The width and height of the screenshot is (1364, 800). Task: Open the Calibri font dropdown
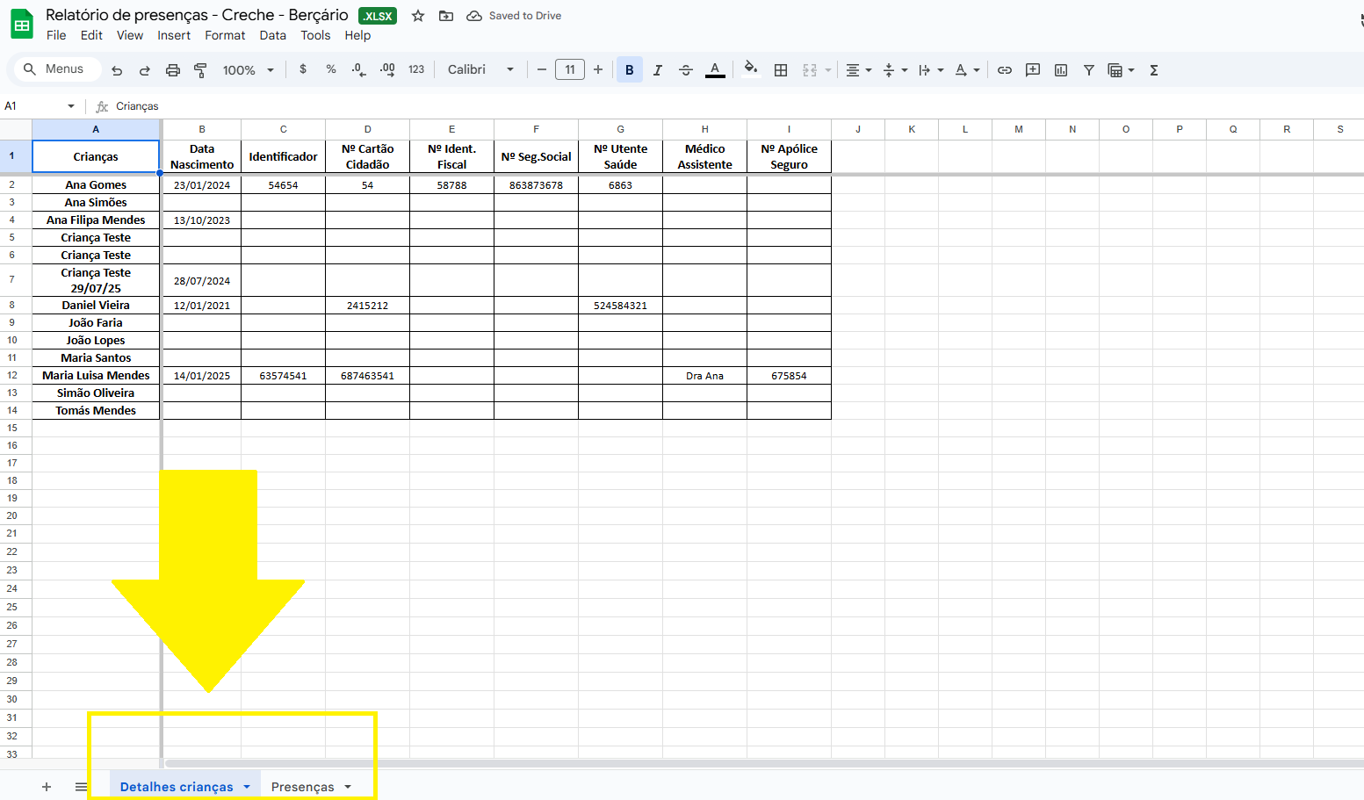click(x=480, y=69)
